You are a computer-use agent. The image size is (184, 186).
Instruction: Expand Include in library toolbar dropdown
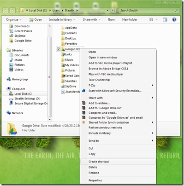tap(62, 19)
